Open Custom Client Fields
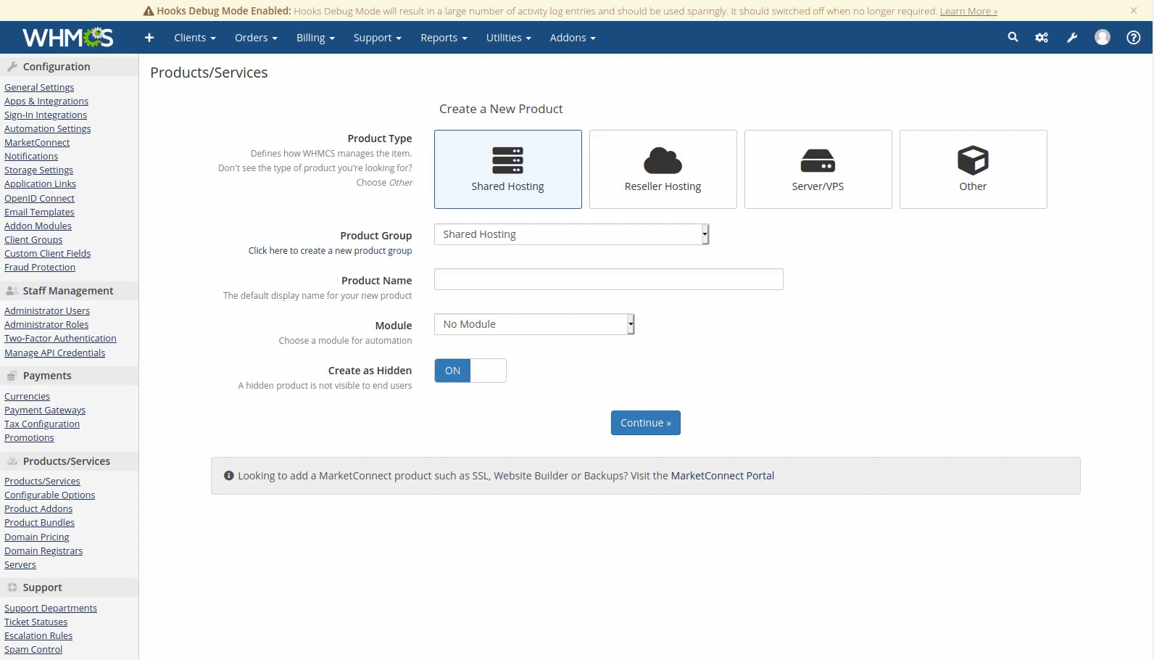 click(48, 253)
